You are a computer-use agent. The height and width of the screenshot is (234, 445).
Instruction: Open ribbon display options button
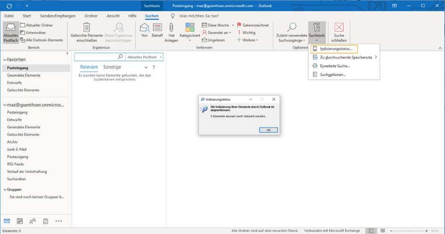(395, 6)
